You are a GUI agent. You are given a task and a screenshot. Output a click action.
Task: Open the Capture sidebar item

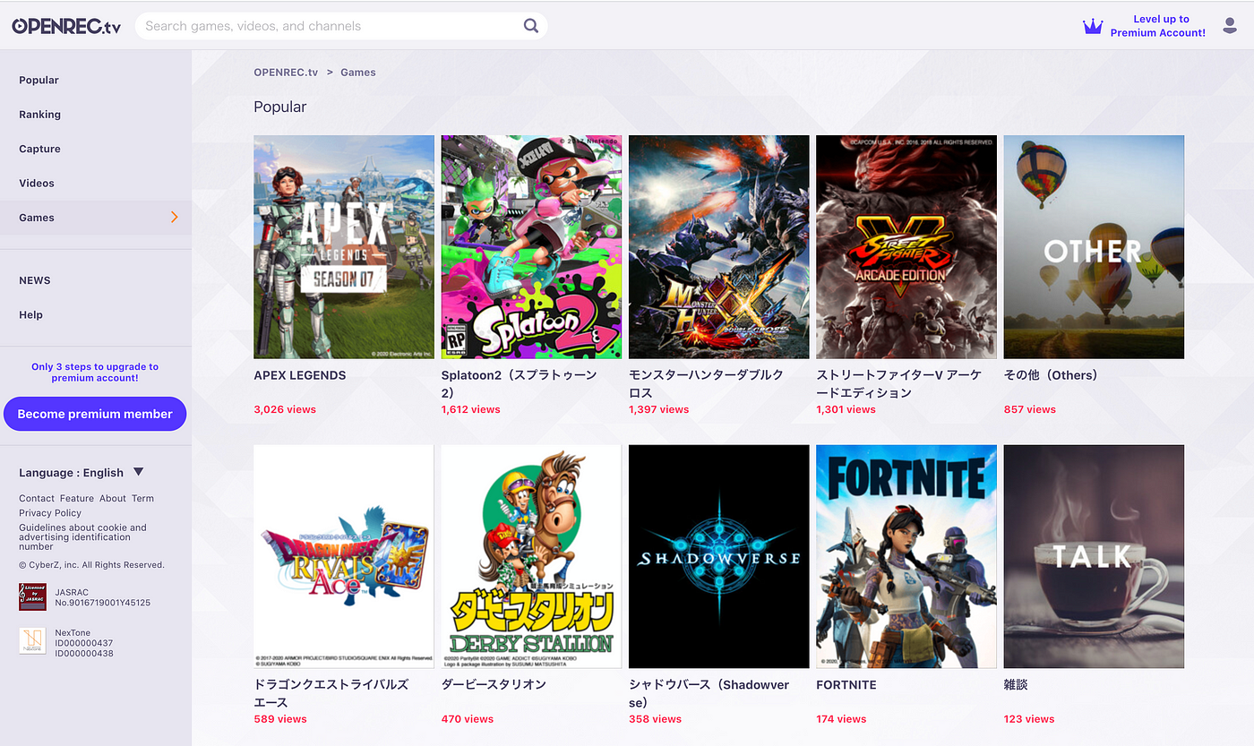(x=39, y=149)
